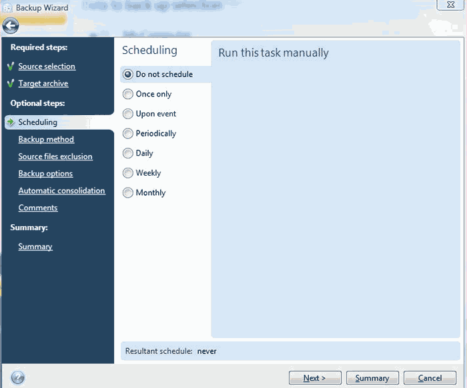Choose Once only scheduling

[128, 95]
